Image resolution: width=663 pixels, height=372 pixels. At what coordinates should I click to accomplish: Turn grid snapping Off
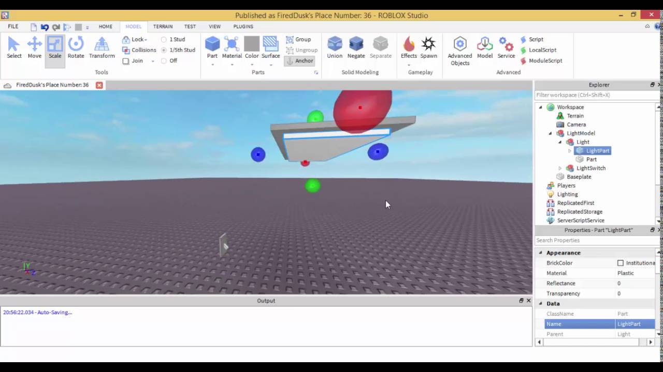point(164,61)
